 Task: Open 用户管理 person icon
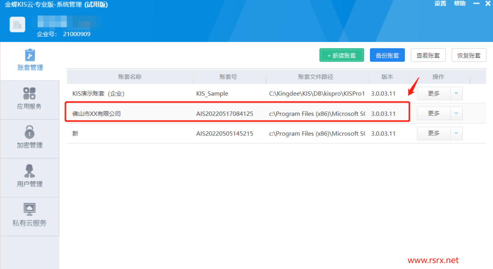tap(30, 171)
